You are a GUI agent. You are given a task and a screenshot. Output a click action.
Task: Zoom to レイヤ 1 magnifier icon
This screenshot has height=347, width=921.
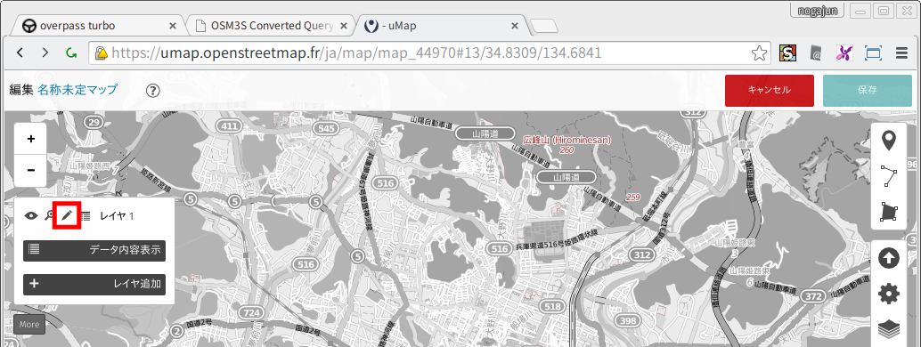click(x=49, y=215)
